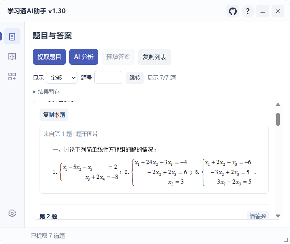Open the open-book sidebar icon
This screenshot has width=290, height=244.
pyautogui.click(x=12, y=56)
